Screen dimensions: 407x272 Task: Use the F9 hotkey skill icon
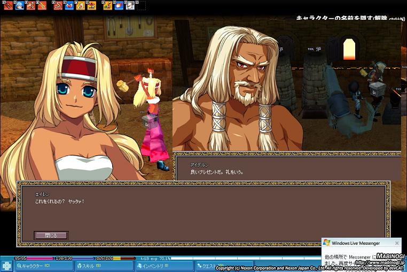(x=107, y=5)
